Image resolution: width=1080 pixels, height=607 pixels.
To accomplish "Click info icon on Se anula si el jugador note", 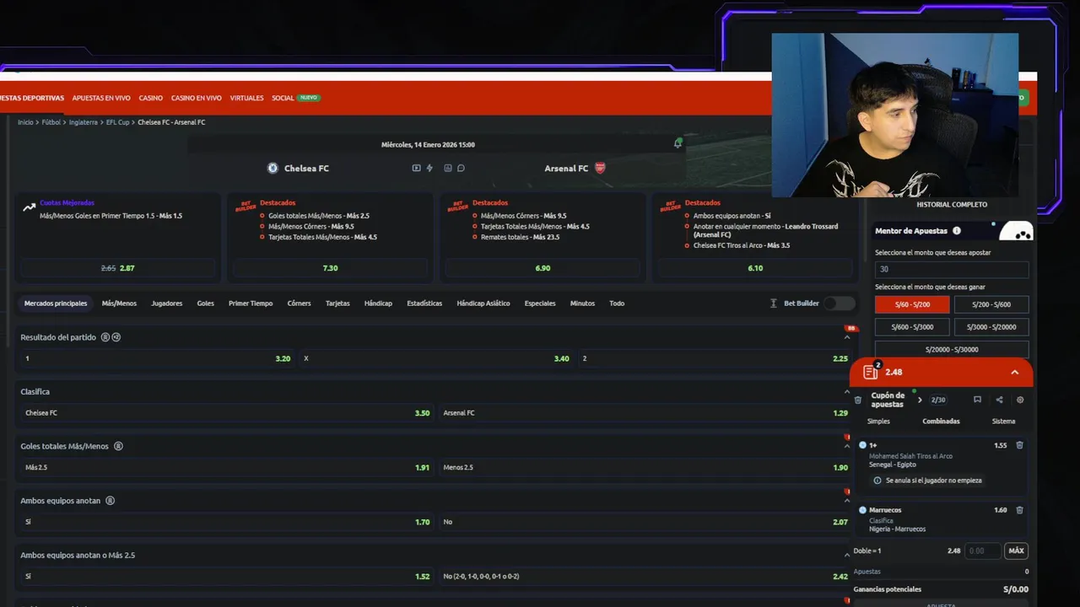I will [877, 481].
